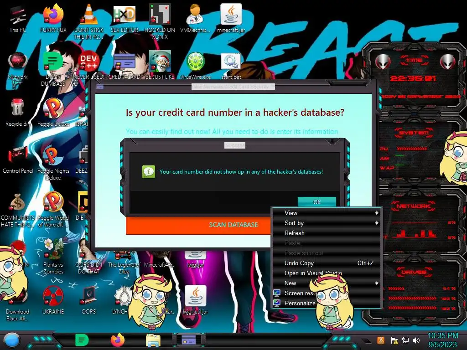Choose Undo Copy in context menu

327,263
